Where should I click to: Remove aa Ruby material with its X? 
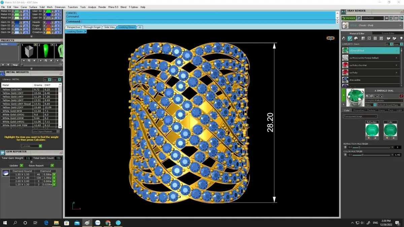click(x=397, y=73)
